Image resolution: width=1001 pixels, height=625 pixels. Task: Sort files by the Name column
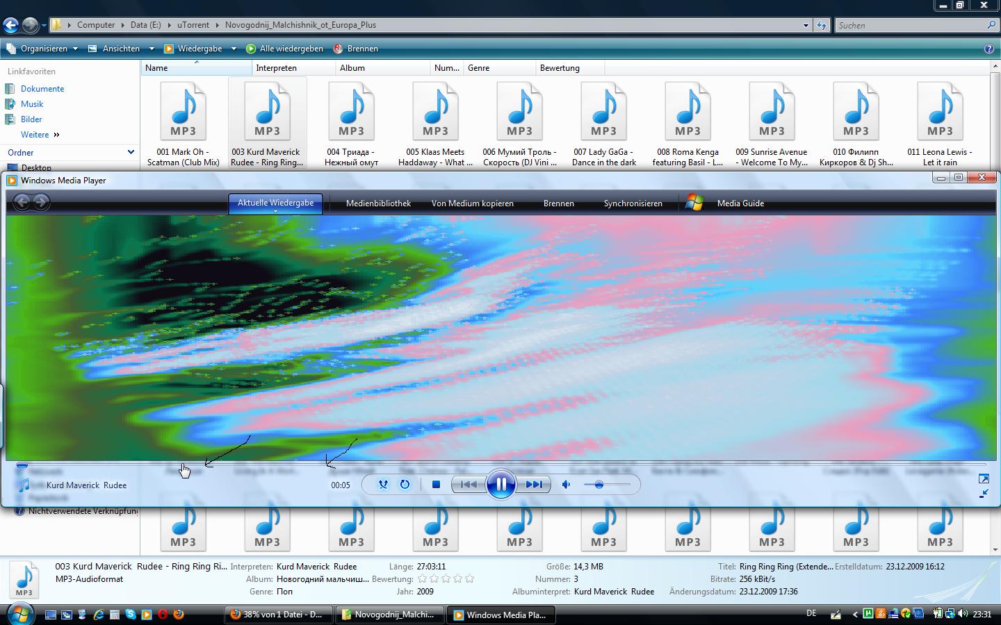pyautogui.click(x=196, y=68)
